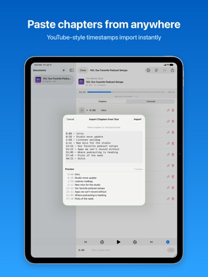The image size is (208, 277).
Task: Select '142: Our Favorite Podca...' document in sidebar
Action: pyautogui.click(x=53, y=80)
